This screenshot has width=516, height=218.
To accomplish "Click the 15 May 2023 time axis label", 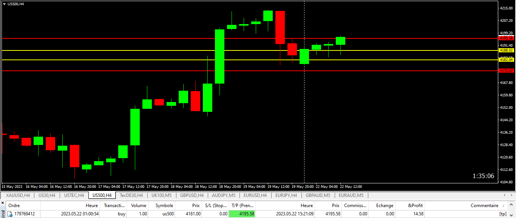I will click(12, 186).
